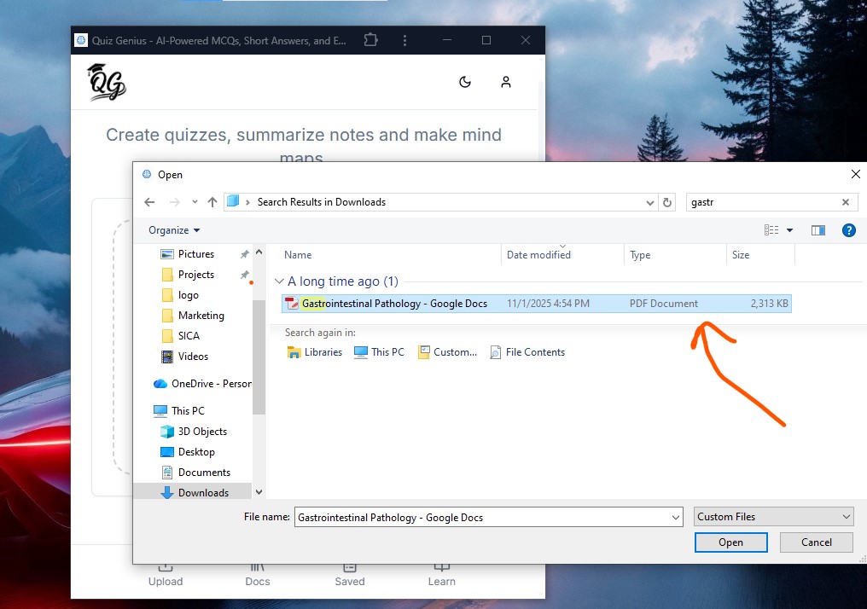Switch to Docs tab in Quiz Genius
Viewport: 867px width, 609px height.
(x=258, y=575)
